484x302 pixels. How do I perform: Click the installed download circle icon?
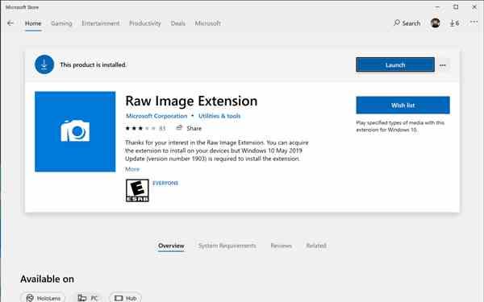click(x=44, y=64)
